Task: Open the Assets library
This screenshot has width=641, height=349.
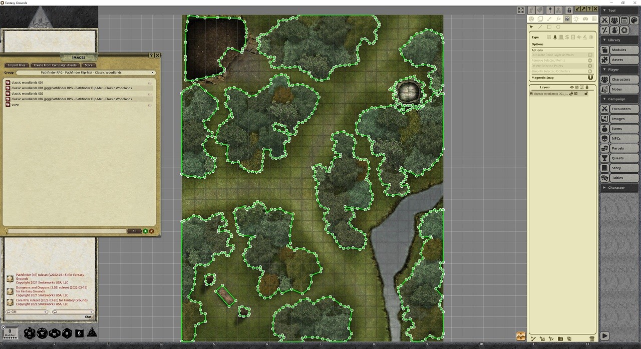Action: click(x=619, y=60)
